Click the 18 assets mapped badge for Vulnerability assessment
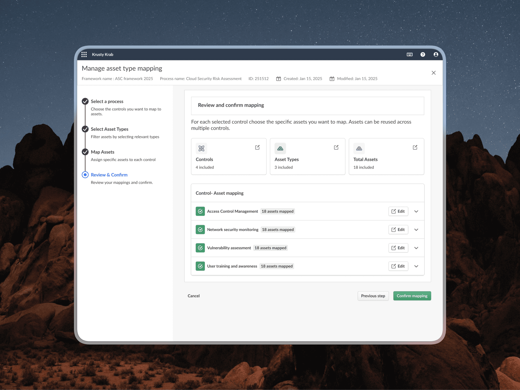The image size is (520, 390). [270, 248]
